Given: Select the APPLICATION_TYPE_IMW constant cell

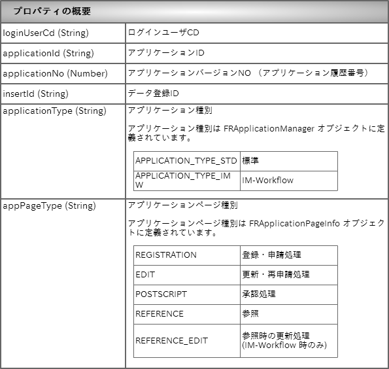Looking at the screenshot, I should point(187,181).
